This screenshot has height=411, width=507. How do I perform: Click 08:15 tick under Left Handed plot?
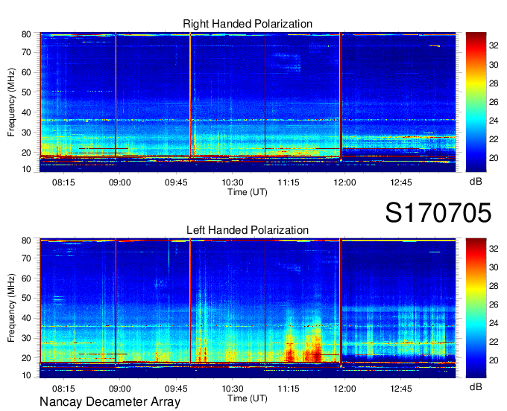tap(63, 389)
